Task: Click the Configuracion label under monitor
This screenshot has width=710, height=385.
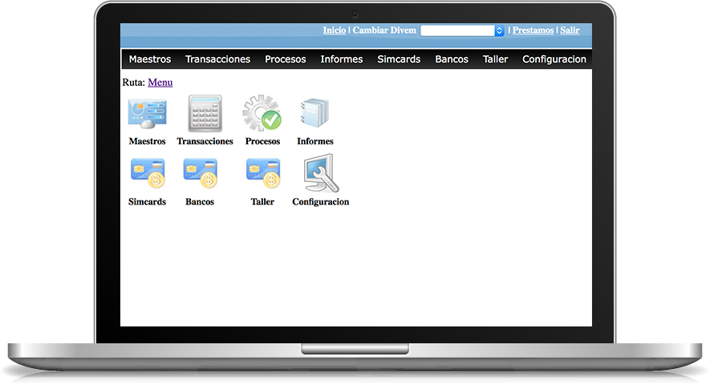Action: pos(321,201)
